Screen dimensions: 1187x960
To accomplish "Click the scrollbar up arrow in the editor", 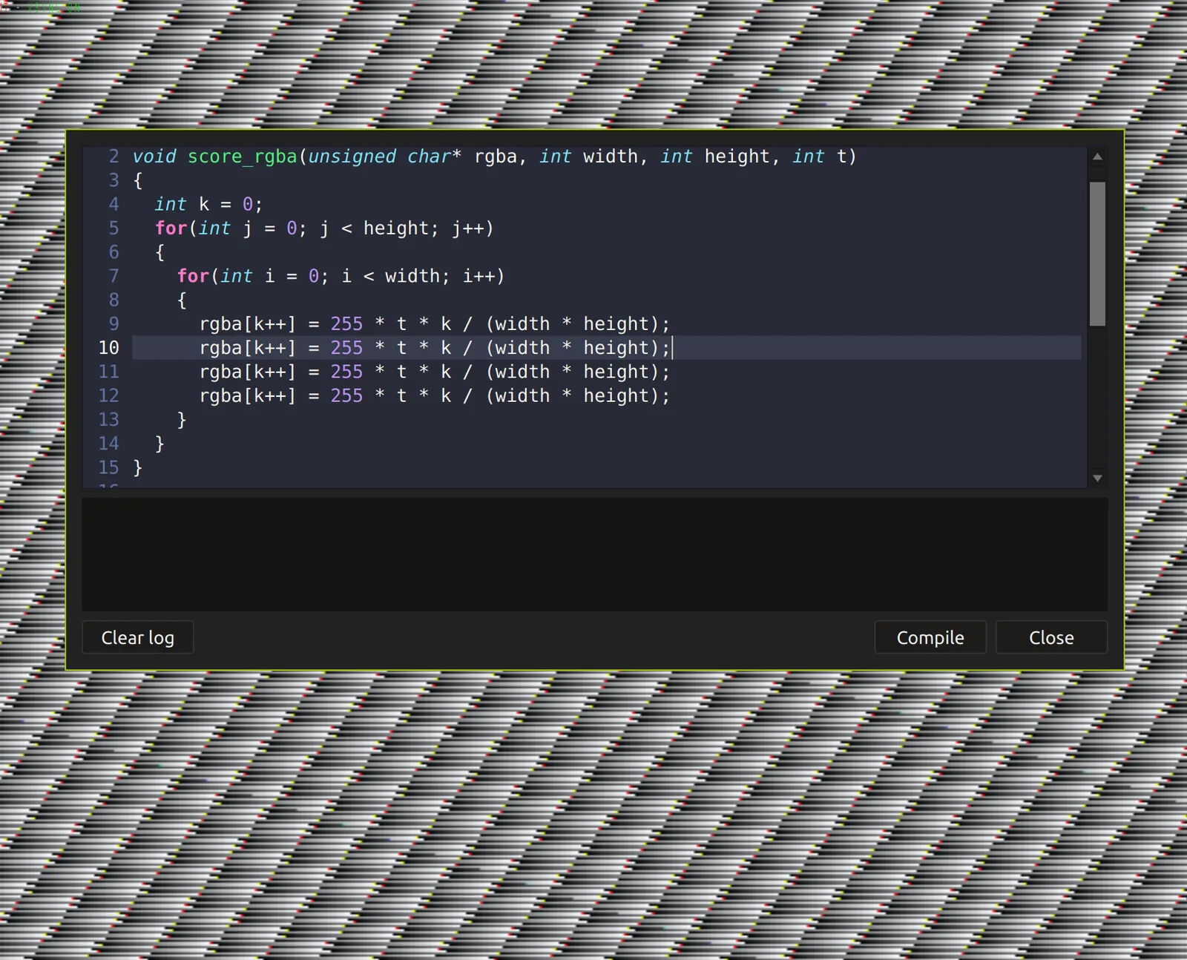I will click(x=1097, y=157).
